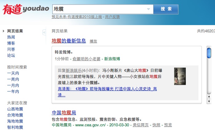Click the 大家还在搜 section label

(x=17, y=103)
